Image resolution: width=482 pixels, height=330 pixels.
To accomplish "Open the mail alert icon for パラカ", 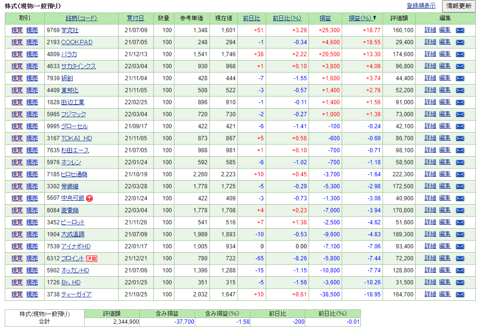I will pos(460,54).
